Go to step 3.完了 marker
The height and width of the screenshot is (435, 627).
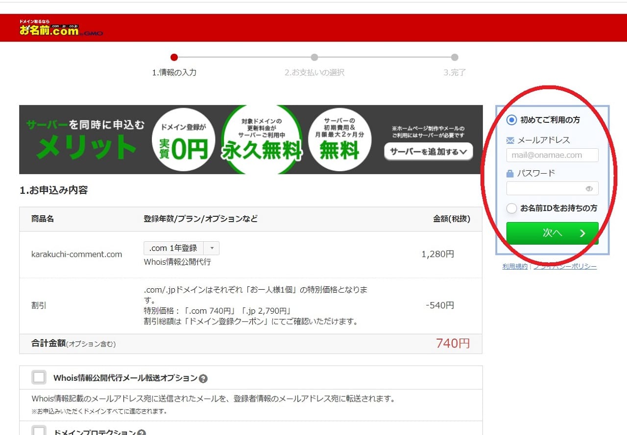(x=455, y=58)
